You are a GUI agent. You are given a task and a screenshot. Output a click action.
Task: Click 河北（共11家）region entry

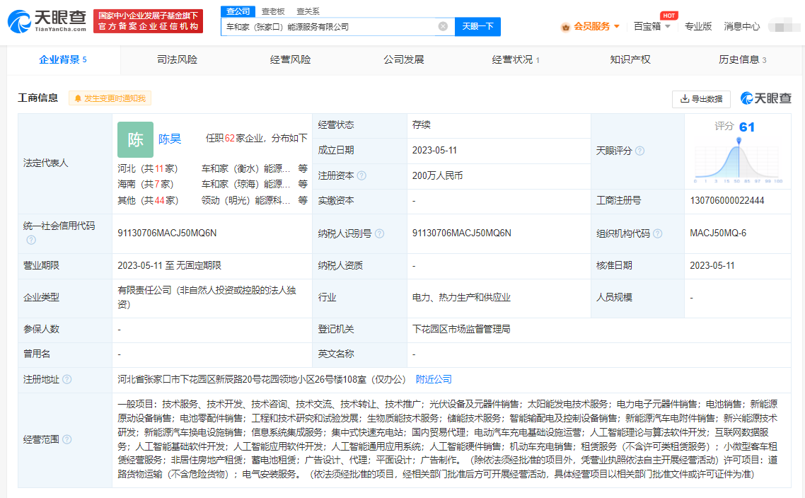click(148, 169)
